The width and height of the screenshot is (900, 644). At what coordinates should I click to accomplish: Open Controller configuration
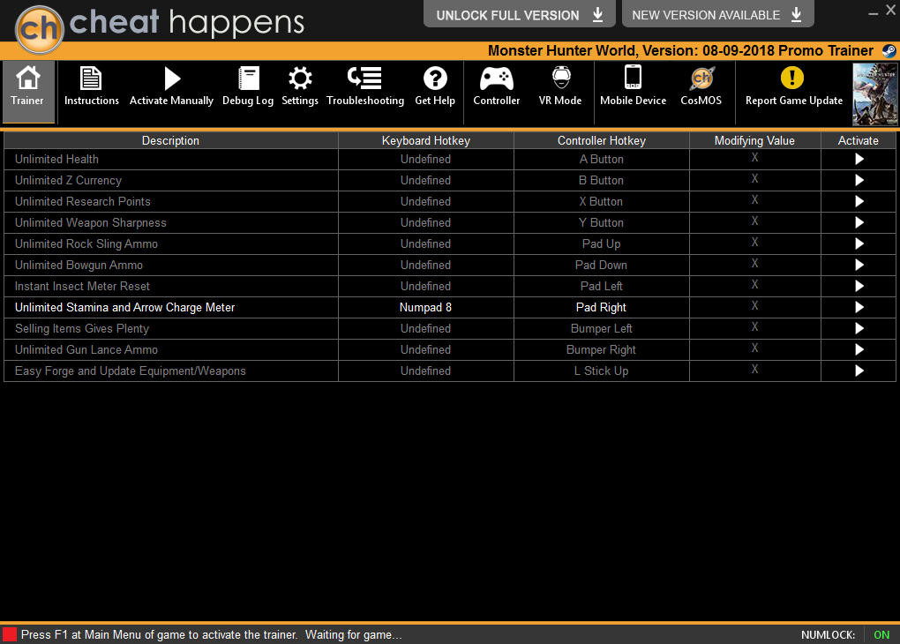click(x=497, y=86)
